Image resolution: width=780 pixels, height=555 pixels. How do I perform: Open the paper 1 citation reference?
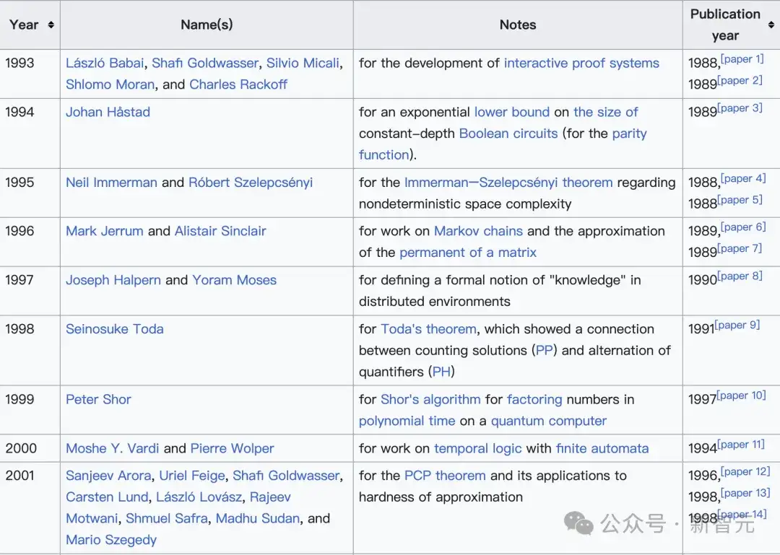(742, 59)
